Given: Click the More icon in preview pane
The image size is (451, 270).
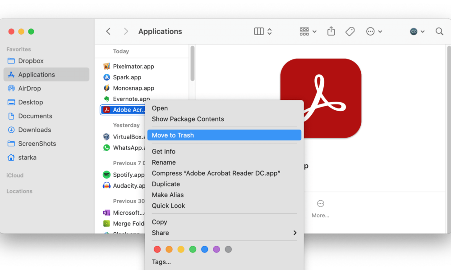Looking at the screenshot, I should click(320, 204).
